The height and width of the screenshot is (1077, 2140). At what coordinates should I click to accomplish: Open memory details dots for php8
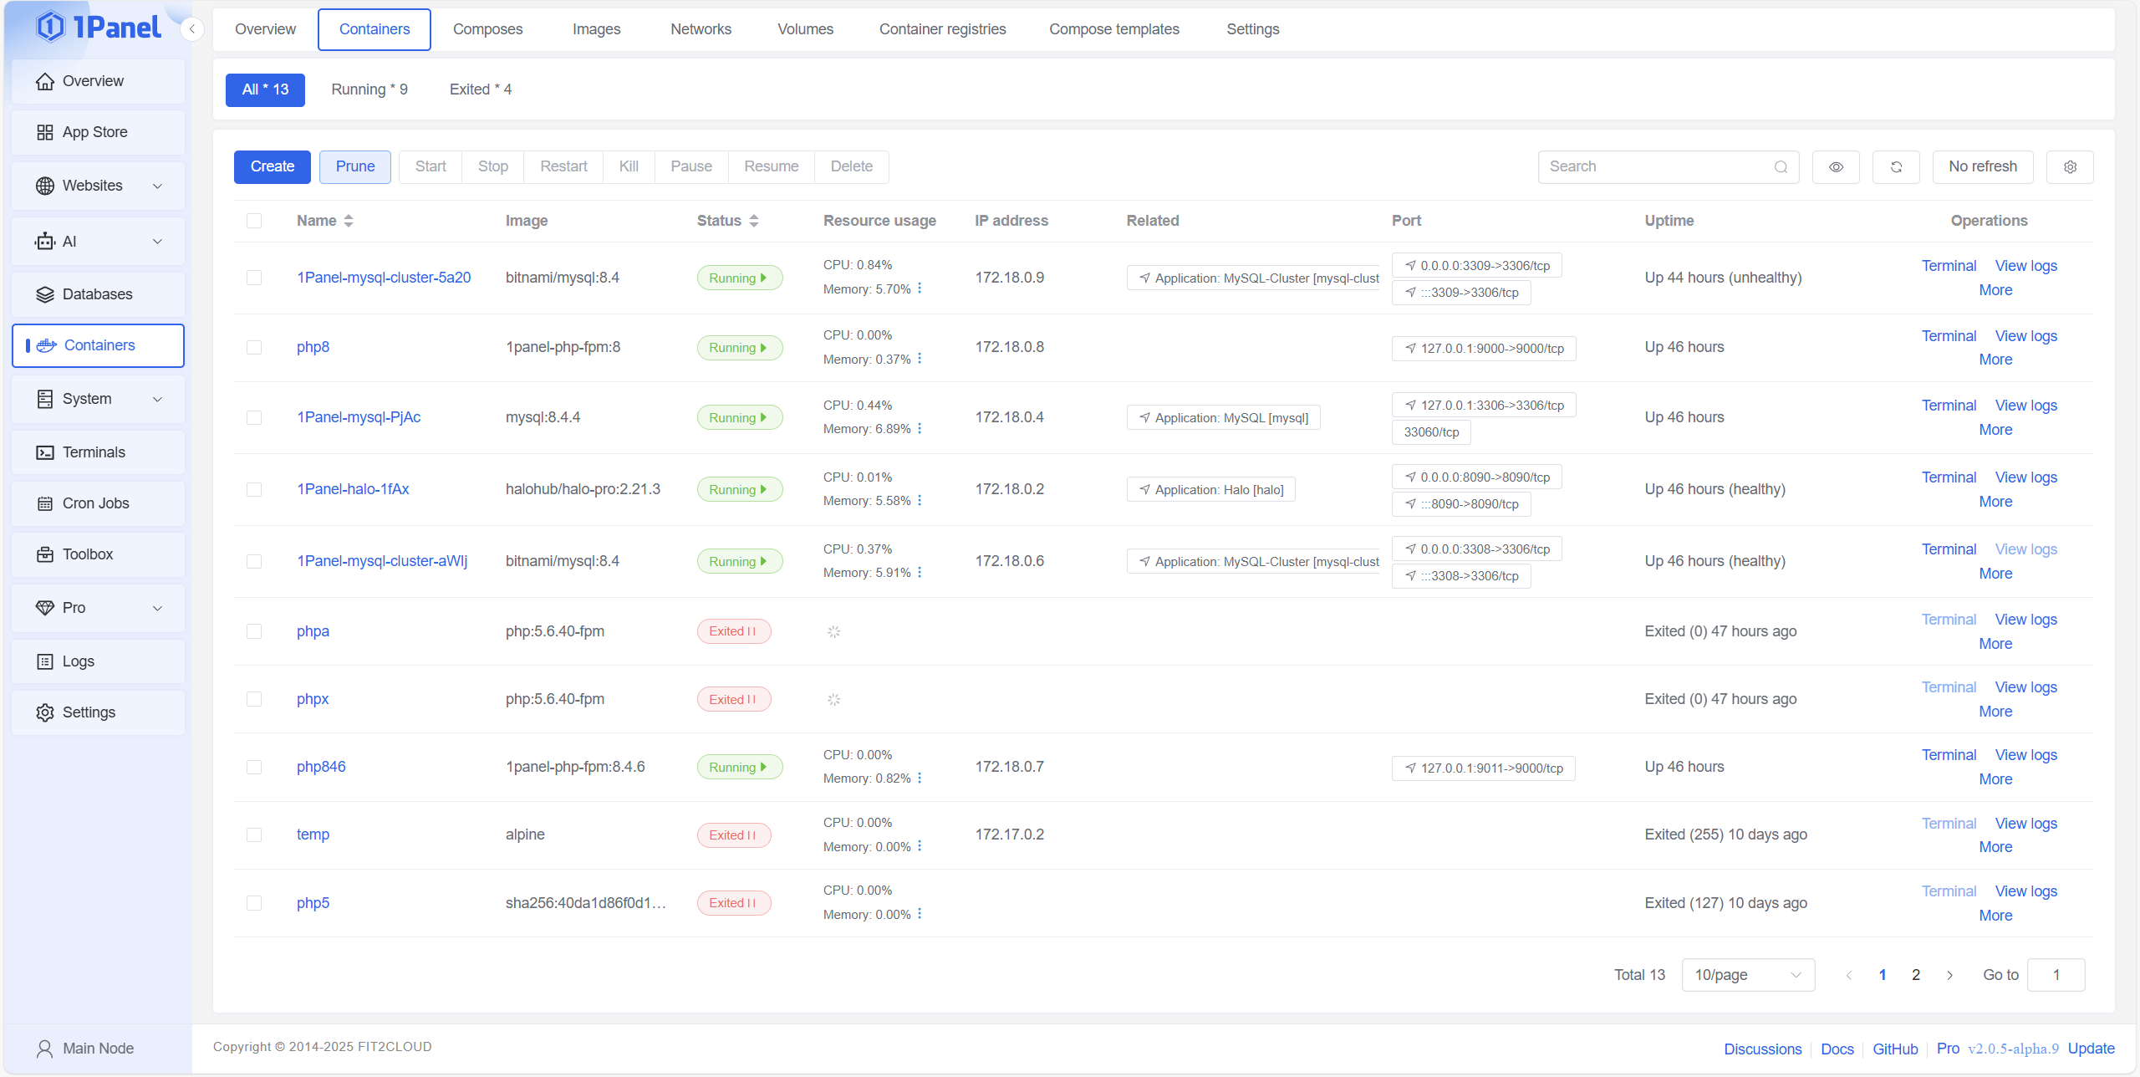(920, 359)
